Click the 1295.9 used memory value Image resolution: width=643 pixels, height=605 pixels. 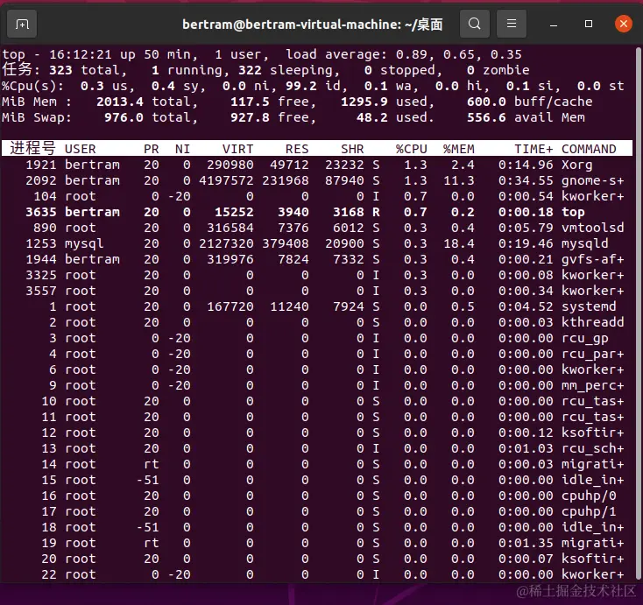364,102
